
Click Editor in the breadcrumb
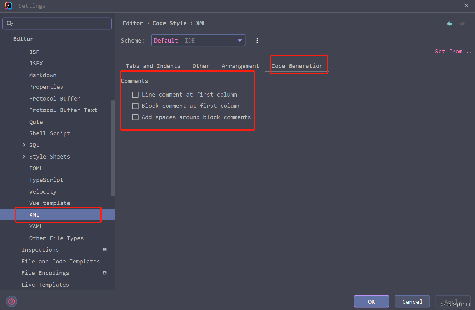[133, 23]
